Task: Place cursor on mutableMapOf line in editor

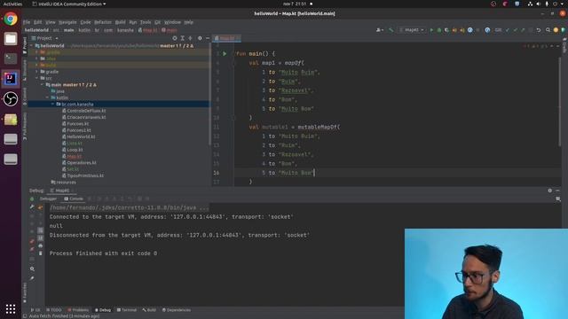Action: point(319,127)
